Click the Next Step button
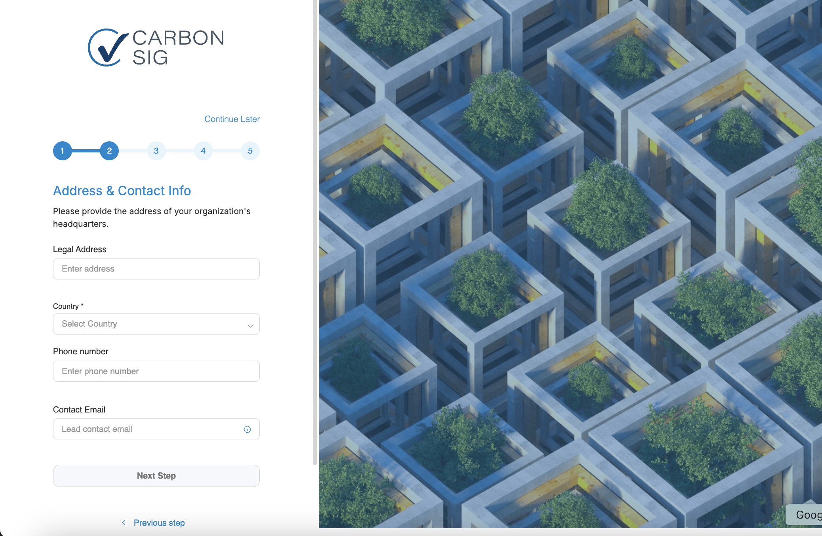Screen dimensions: 822x536 156,476
